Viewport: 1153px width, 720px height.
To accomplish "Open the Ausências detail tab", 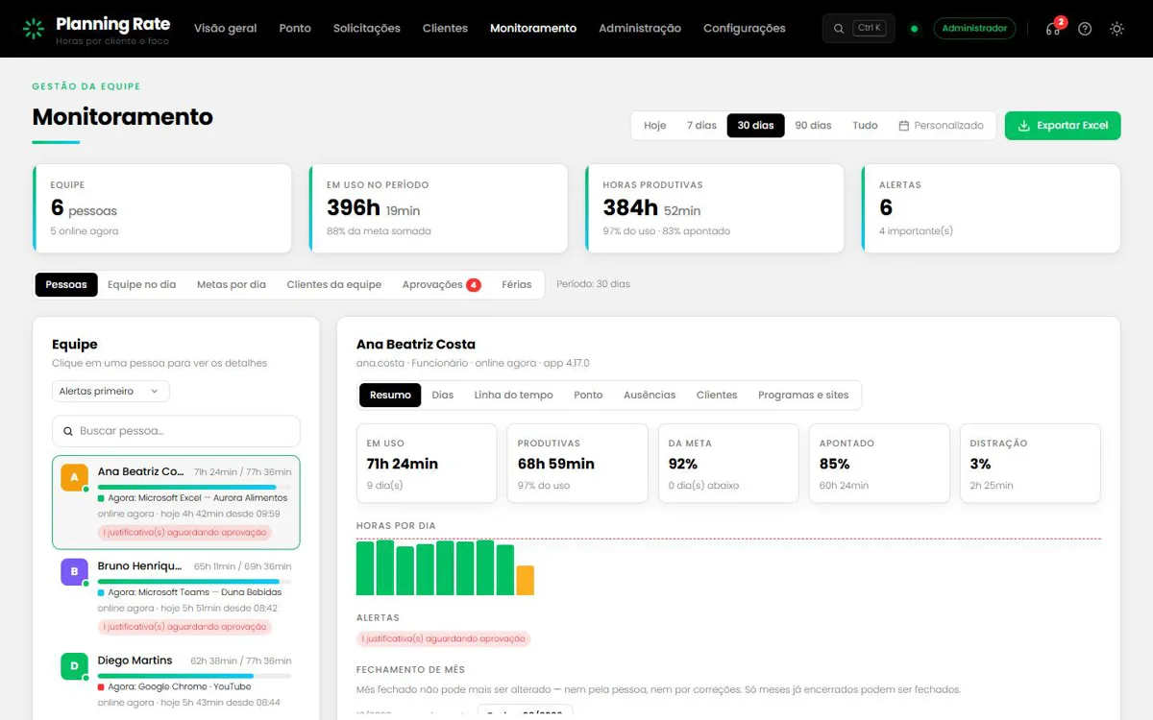I will [x=650, y=395].
